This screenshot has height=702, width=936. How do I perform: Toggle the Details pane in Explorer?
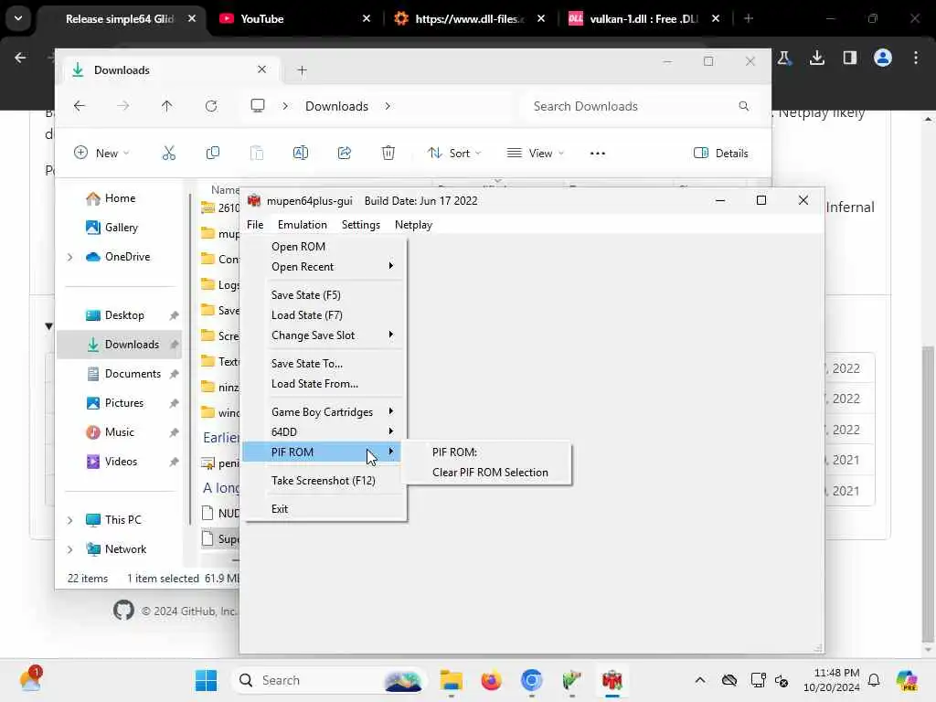(x=721, y=153)
